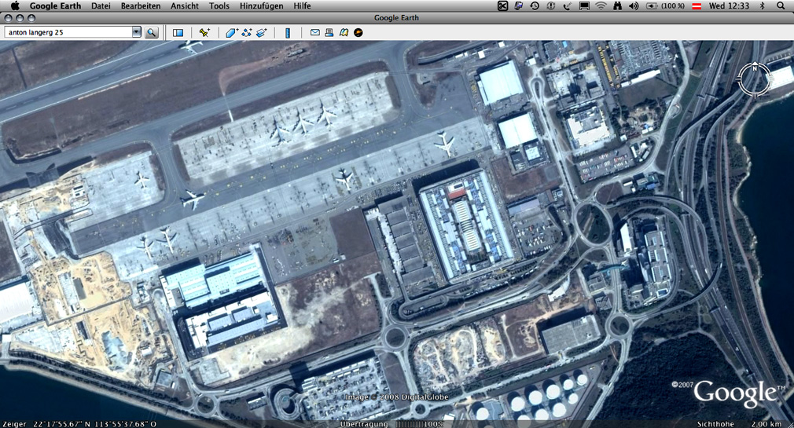Expand the search history dropdown arrow

pos(136,32)
